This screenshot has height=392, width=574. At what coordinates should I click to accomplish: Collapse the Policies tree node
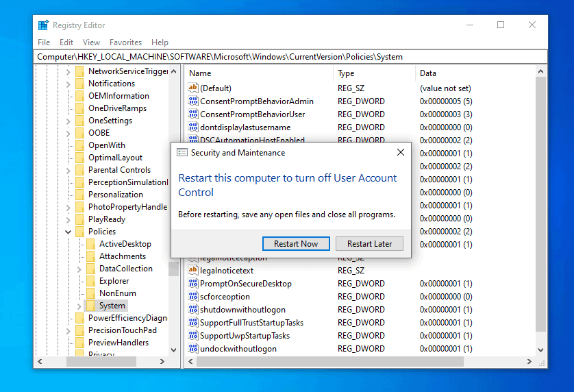click(68, 232)
